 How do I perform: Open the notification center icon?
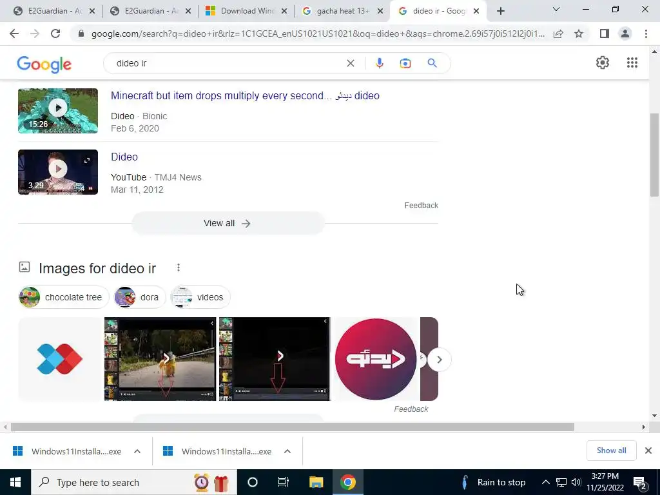[x=640, y=482]
